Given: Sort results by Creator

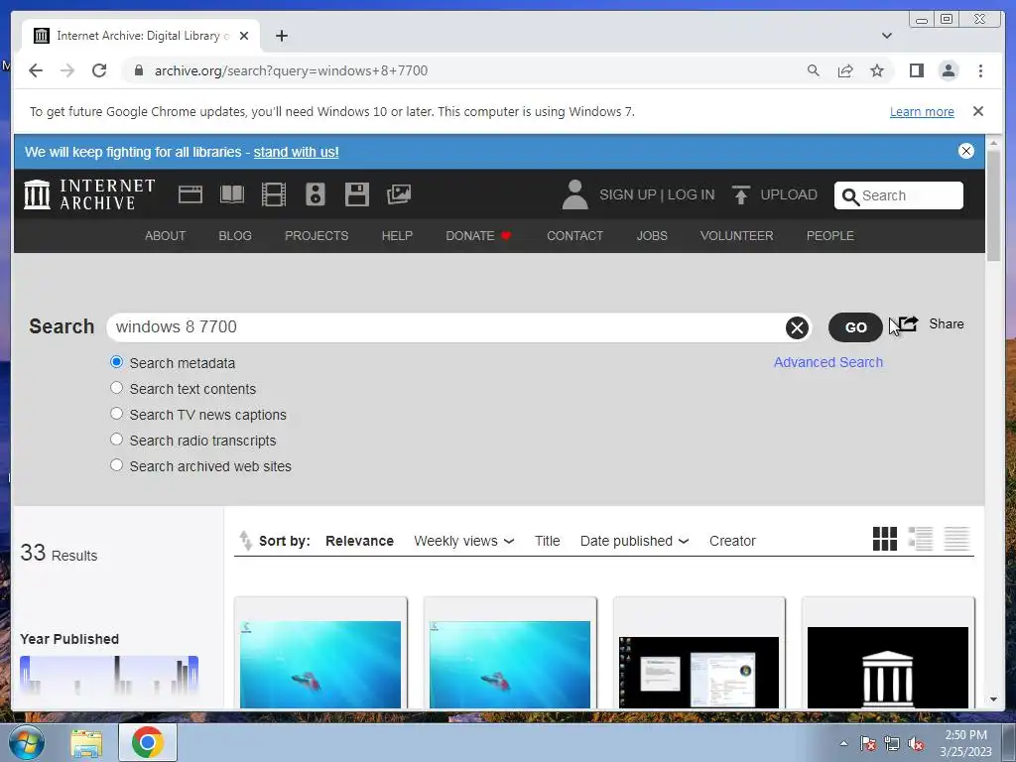Looking at the screenshot, I should click(732, 541).
